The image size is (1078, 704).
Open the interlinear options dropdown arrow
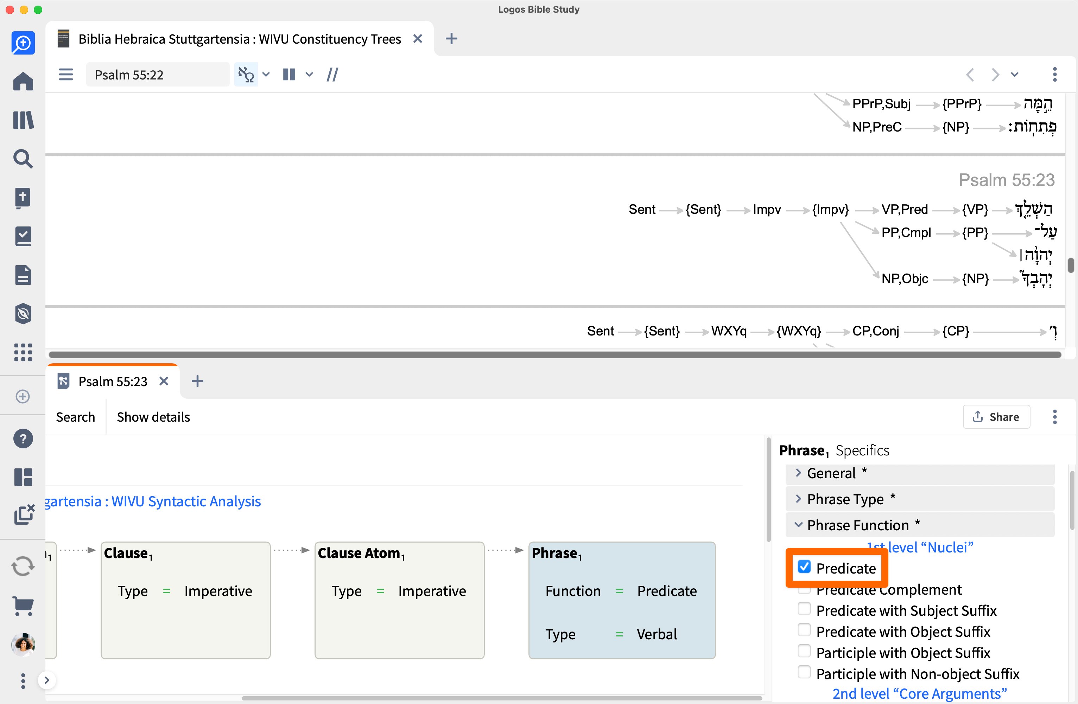(266, 74)
